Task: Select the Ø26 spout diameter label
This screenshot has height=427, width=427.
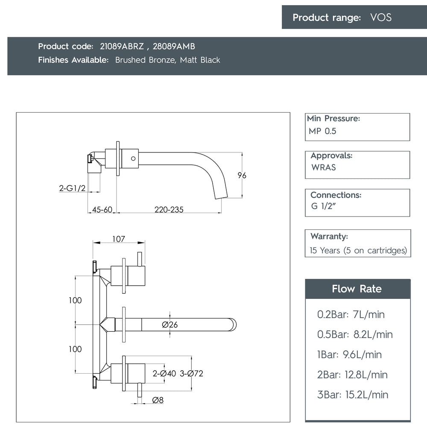Action: [x=170, y=325]
